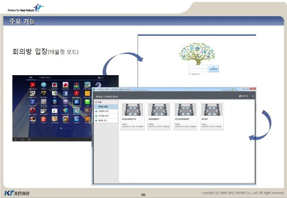Click the lower password input field
Screen dimensions: 287x198
pyautogui.click(x=198, y=70)
